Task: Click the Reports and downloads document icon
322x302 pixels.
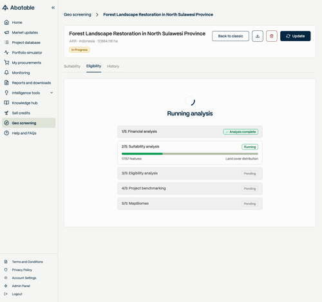Action: coord(6,82)
